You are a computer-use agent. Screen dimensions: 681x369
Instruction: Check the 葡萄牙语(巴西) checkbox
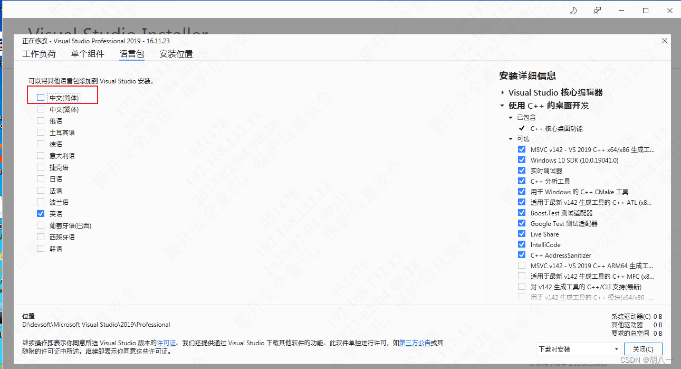point(41,225)
